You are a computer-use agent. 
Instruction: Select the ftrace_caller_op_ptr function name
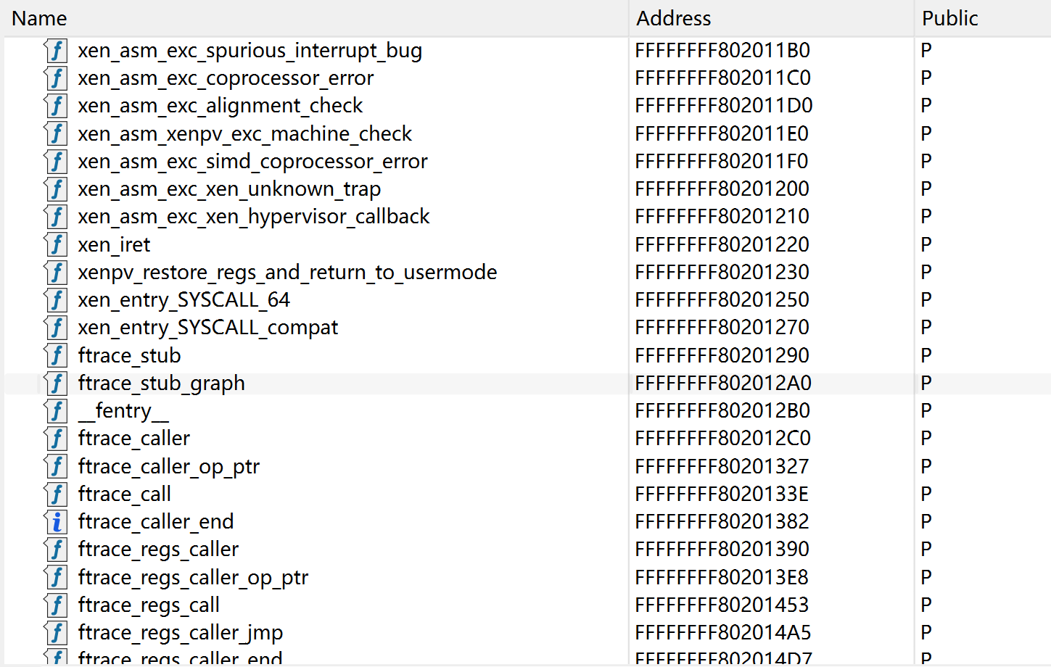168,467
